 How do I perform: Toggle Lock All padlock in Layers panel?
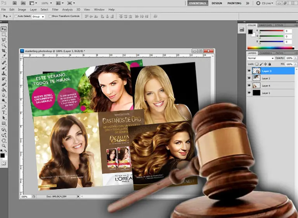coord(270,64)
